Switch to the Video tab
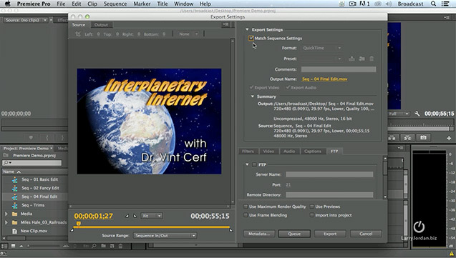Viewport: 456px width, 258px height. pyautogui.click(x=268, y=152)
